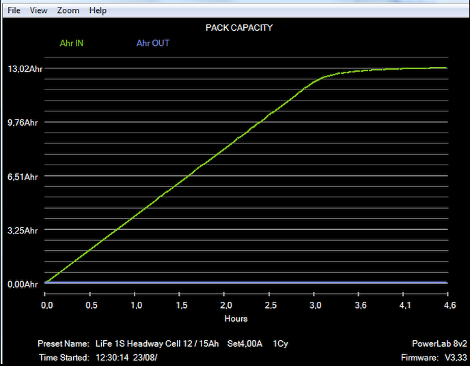Click the '2,0' hours axis value
Screen dimensions: 470x366
(x=226, y=305)
